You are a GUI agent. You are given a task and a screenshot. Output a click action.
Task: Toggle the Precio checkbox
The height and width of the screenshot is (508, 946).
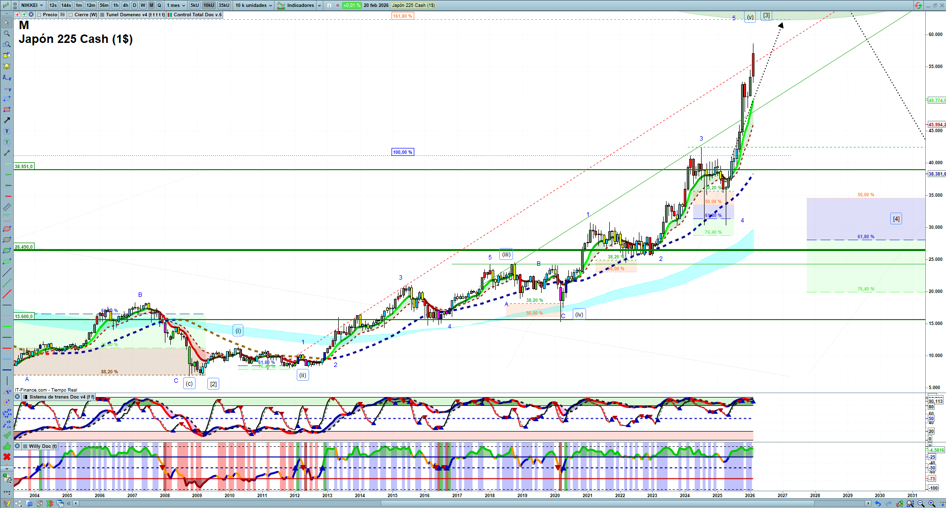39,15
